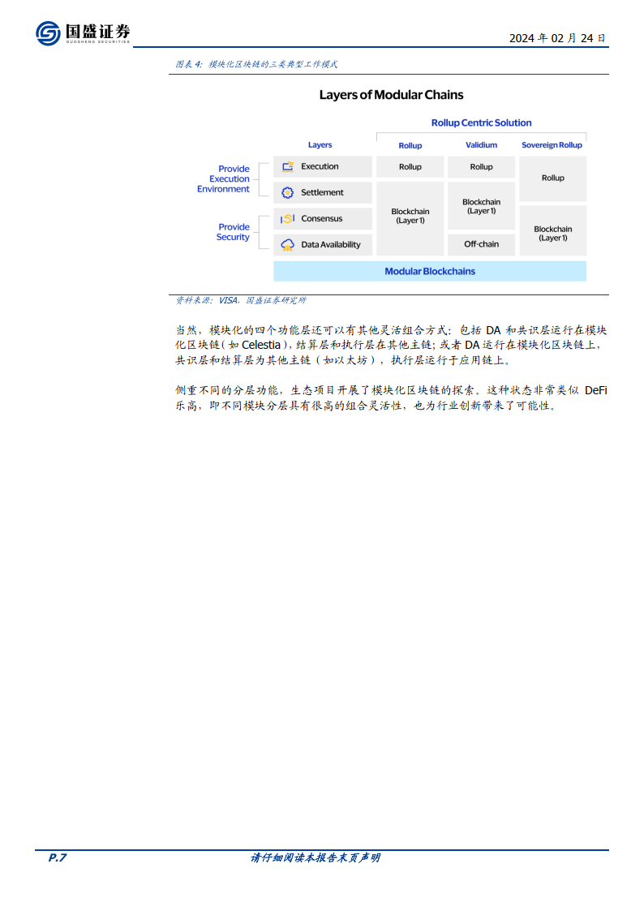Click the Provide Security label
The height and width of the screenshot is (911, 644).
point(233,232)
